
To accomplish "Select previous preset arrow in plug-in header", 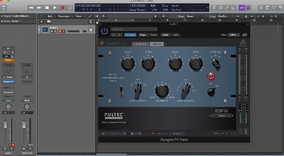I will [114, 35].
